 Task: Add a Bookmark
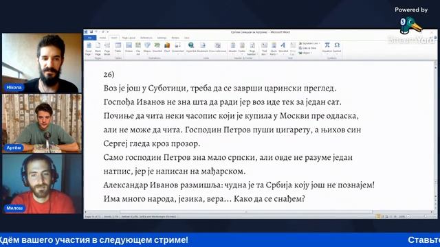203,47
